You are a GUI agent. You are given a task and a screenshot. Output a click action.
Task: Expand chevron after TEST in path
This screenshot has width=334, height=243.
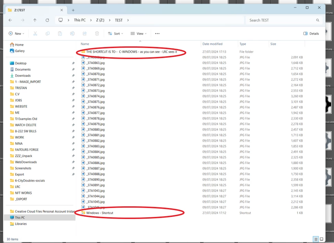pyautogui.click(x=128, y=20)
